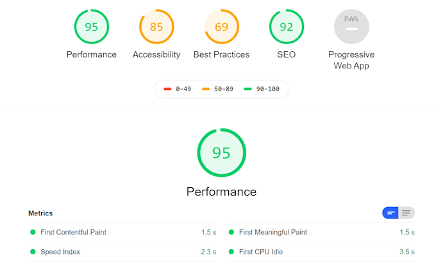Open the Progressive Web App label link
The width and height of the screenshot is (436, 262).
pyautogui.click(x=351, y=60)
